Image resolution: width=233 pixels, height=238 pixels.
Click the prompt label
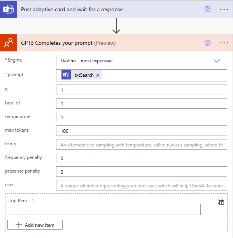point(16,74)
